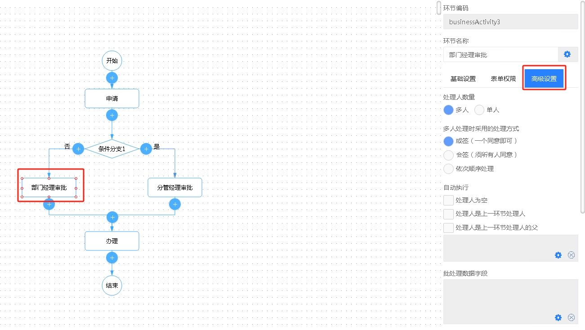Viewport: 585px width, 330px height.
Task: Tick 处理人是上一环节处理人 checkbox
Action: pos(448,214)
